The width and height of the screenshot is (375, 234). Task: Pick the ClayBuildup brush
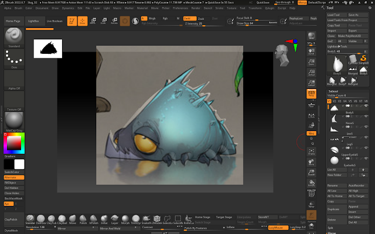[x=62, y=219]
